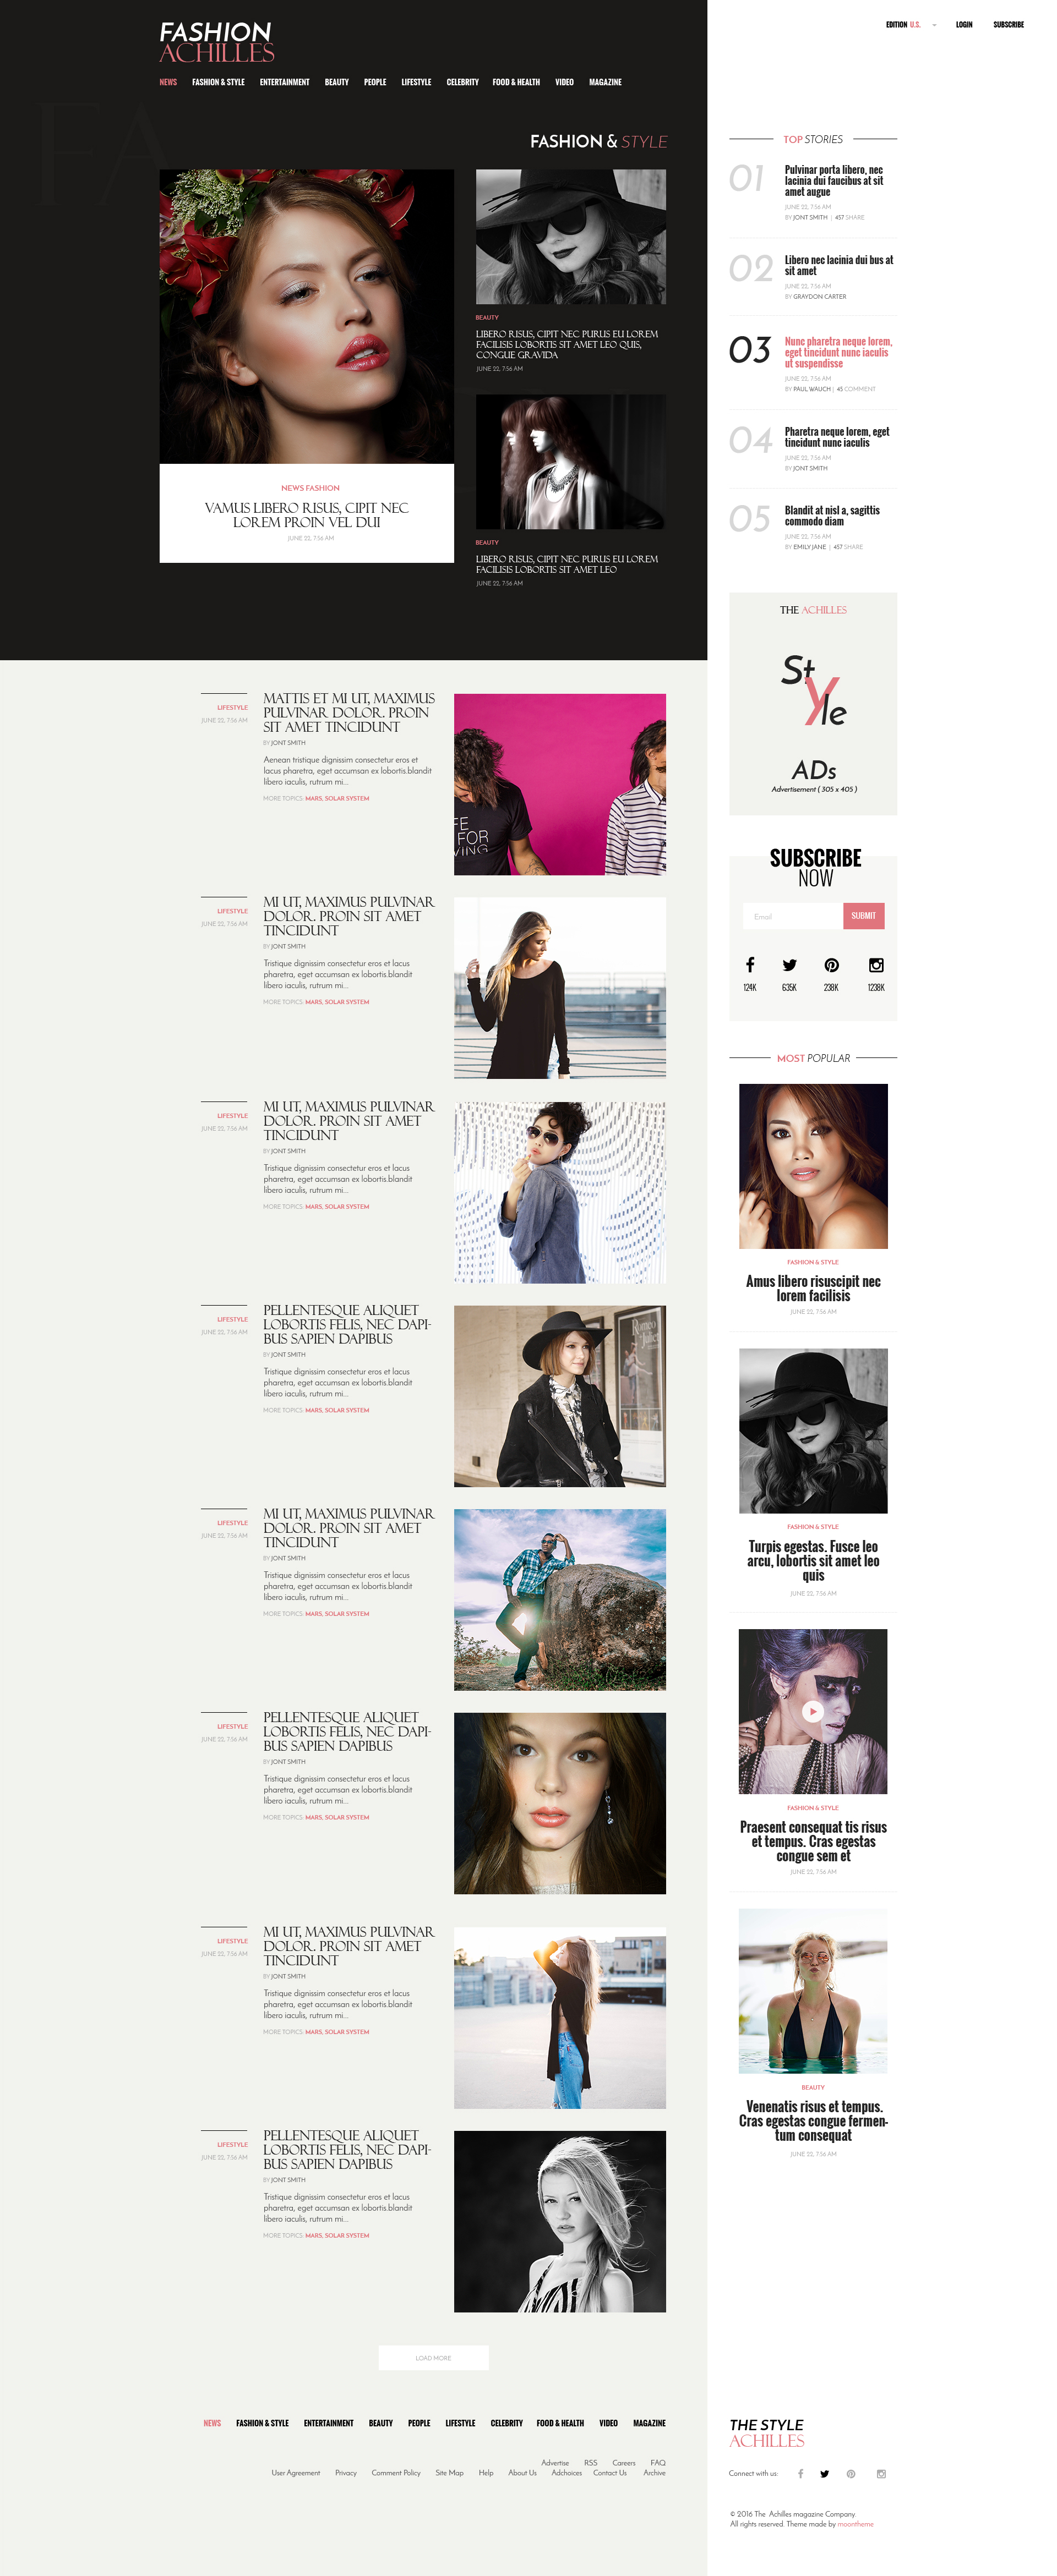Screen dimensions: 1057x2576
Task: Open top story 03 Nunc pharetra headline
Action: 838,352
